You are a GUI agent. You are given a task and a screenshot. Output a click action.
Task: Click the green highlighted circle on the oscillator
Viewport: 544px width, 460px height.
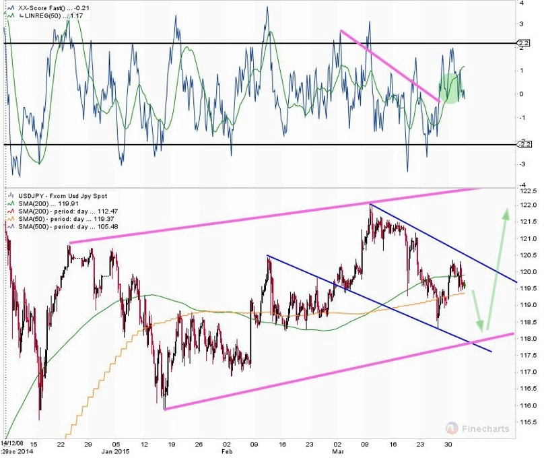tap(450, 88)
